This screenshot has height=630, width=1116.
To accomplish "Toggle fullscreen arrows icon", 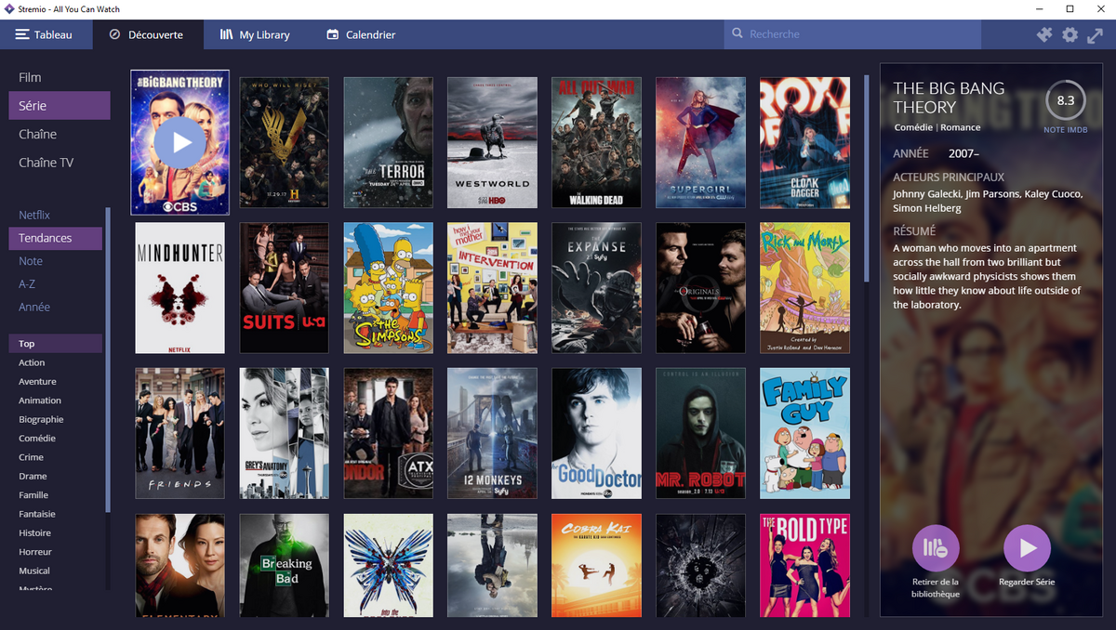I will tap(1095, 34).
